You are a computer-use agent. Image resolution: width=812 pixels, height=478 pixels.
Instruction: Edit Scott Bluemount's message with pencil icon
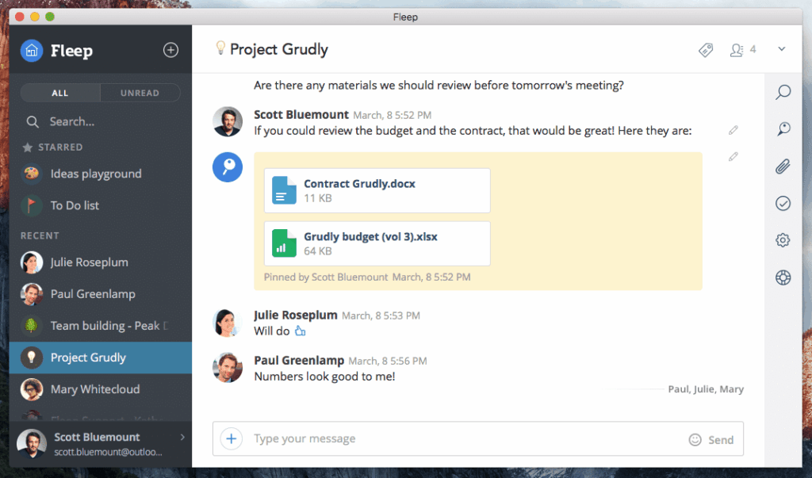(733, 130)
